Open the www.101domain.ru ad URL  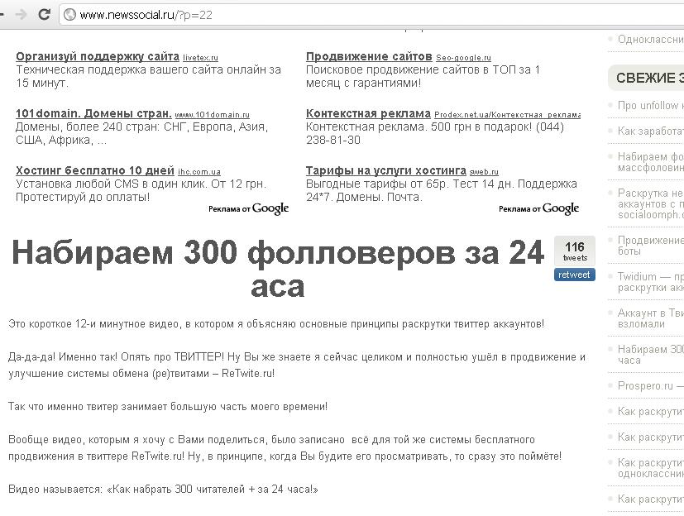click(212, 115)
